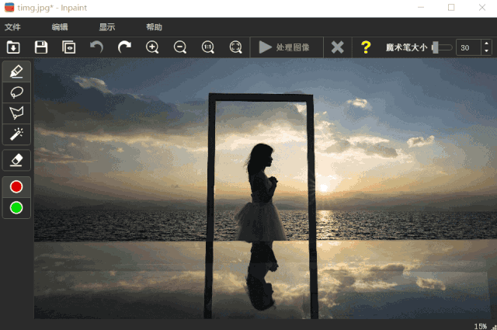Open the 编辑 menu
The height and width of the screenshot is (330, 497).
pos(60,27)
